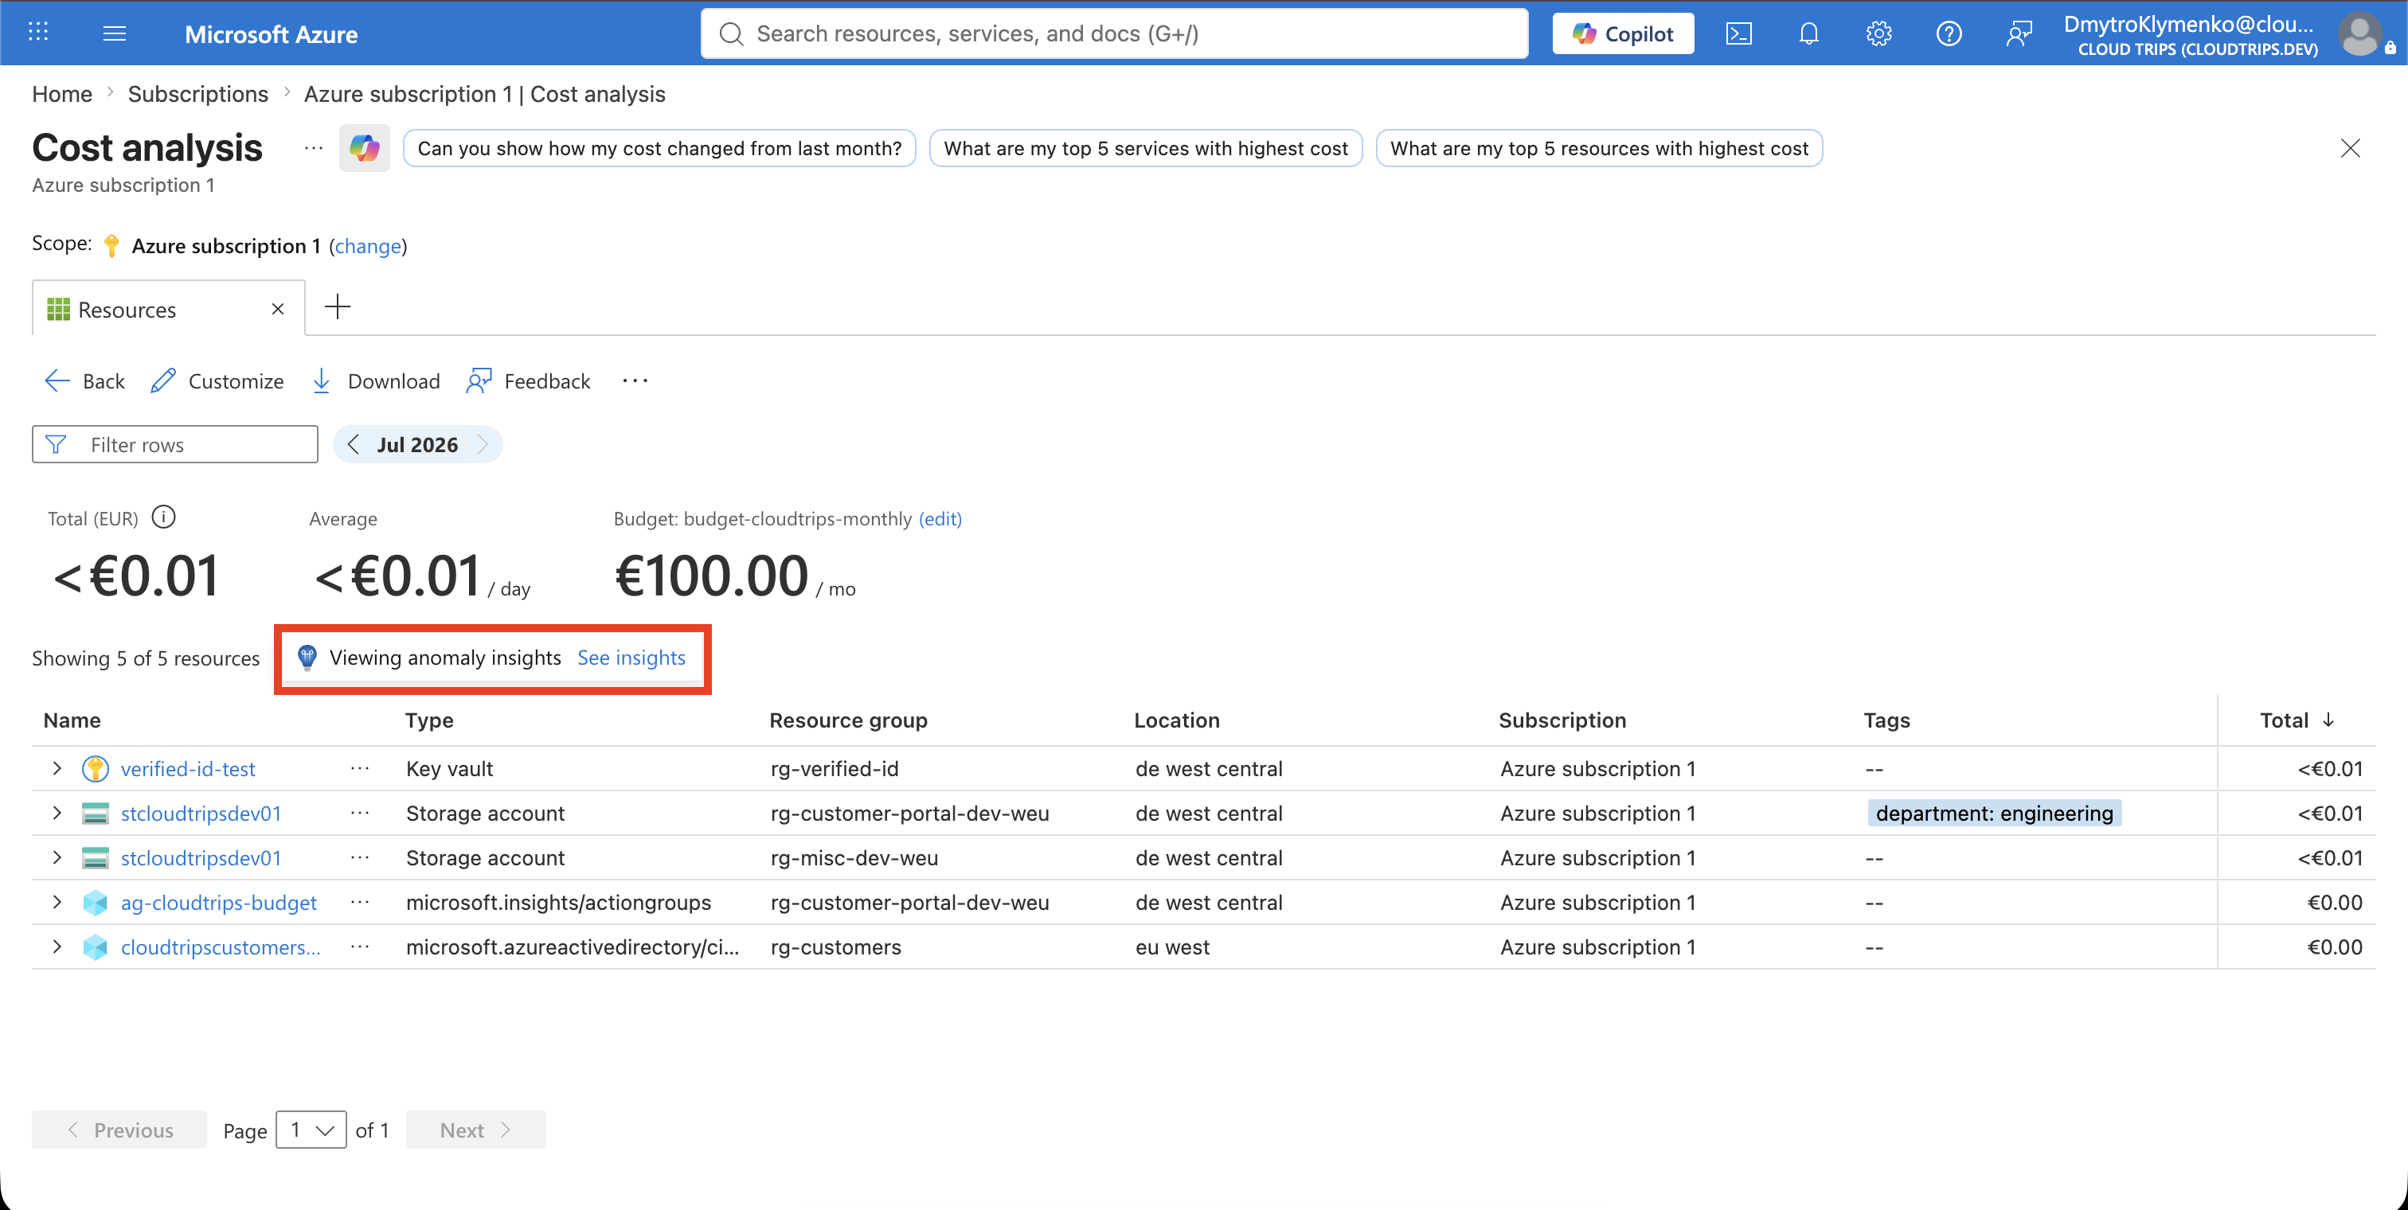Click Download in the toolbar
Viewport: 2408px width, 1210px height.
376,381
